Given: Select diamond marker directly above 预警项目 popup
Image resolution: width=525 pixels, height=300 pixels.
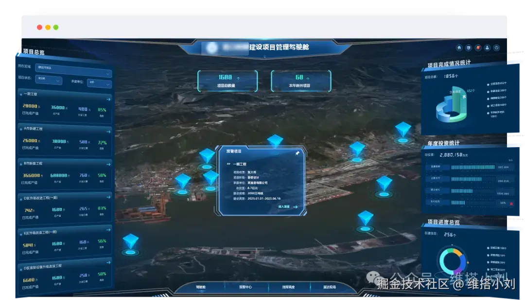Looking at the screenshot, I should 275,141.
